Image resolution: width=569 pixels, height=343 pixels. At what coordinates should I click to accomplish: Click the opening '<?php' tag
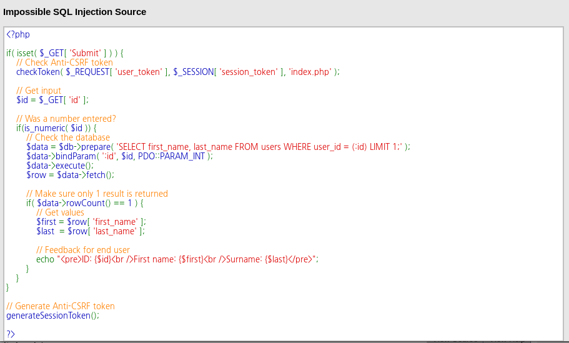18,34
